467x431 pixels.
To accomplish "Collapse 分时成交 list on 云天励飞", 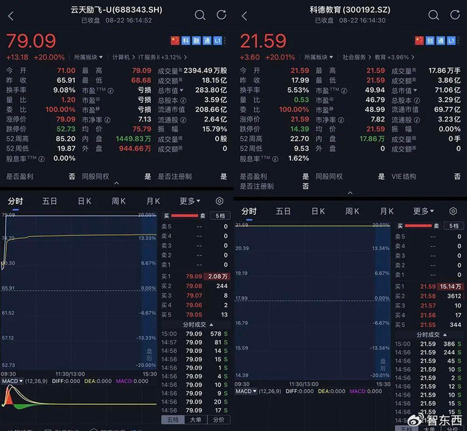I will (x=197, y=325).
